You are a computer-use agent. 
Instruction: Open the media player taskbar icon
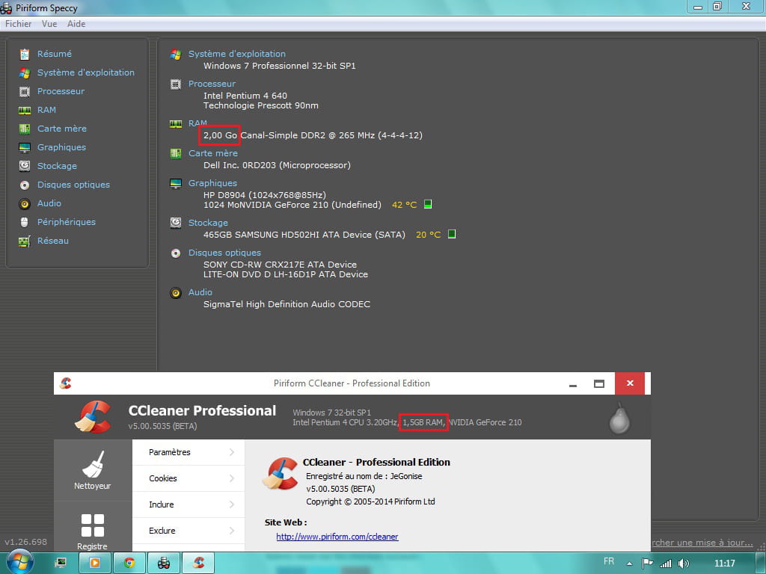point(95,563)
